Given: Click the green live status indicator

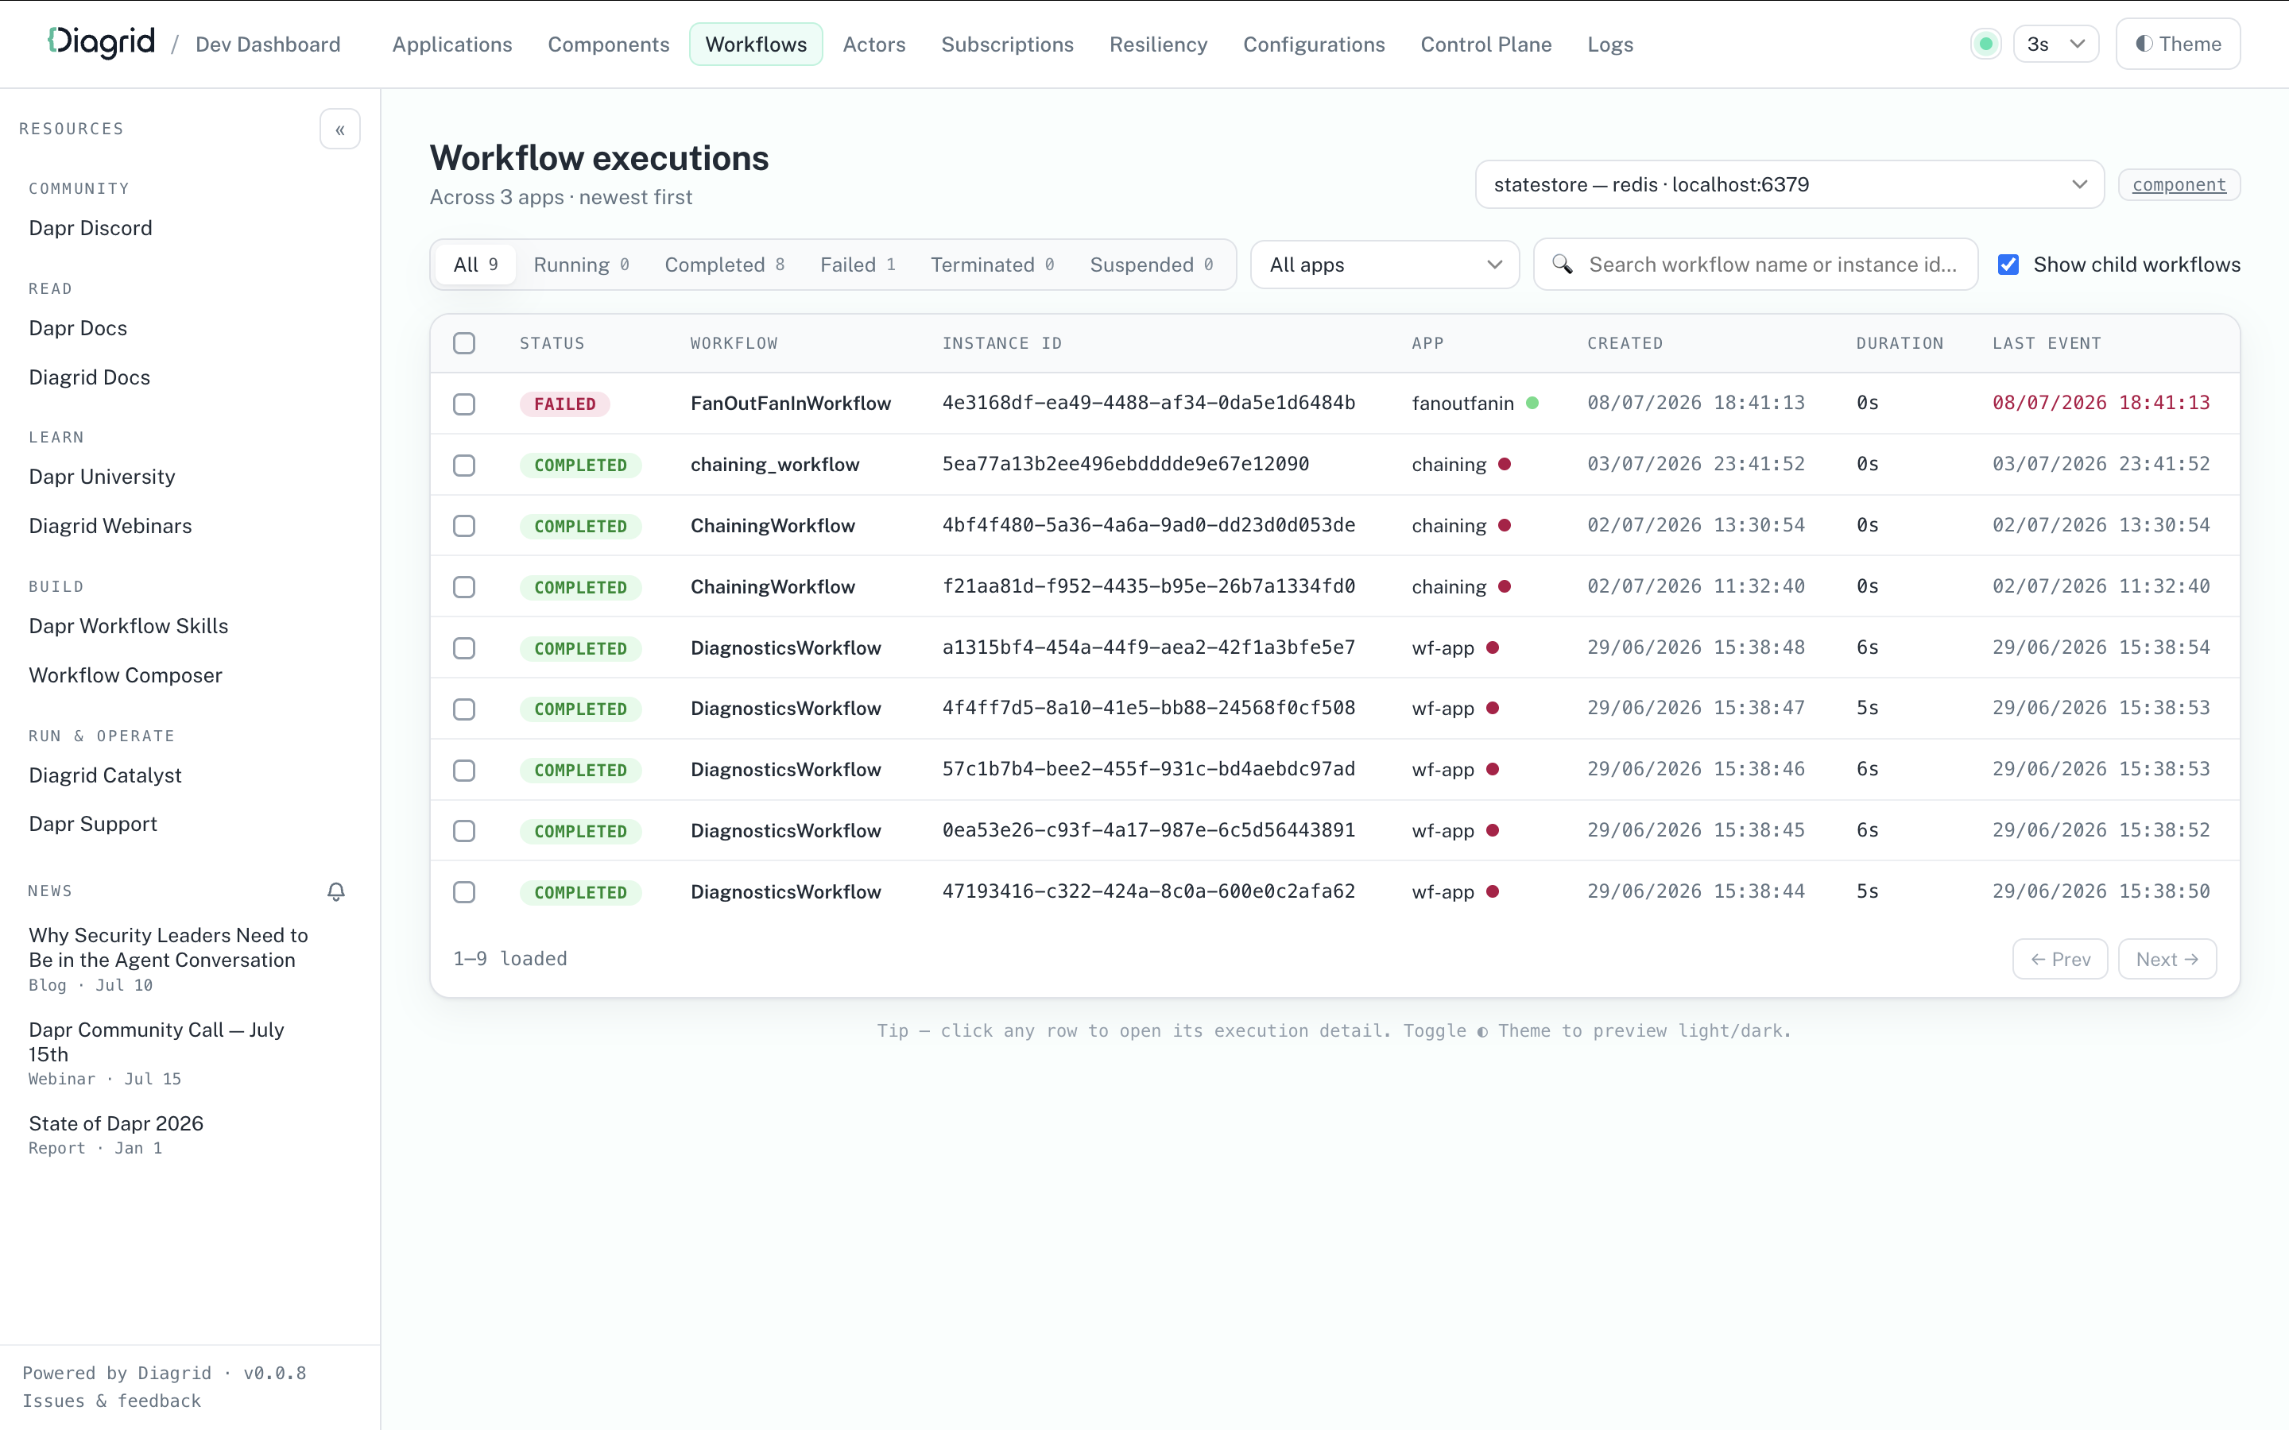Looking at the screenshot, I should [x=1985, y=44].
